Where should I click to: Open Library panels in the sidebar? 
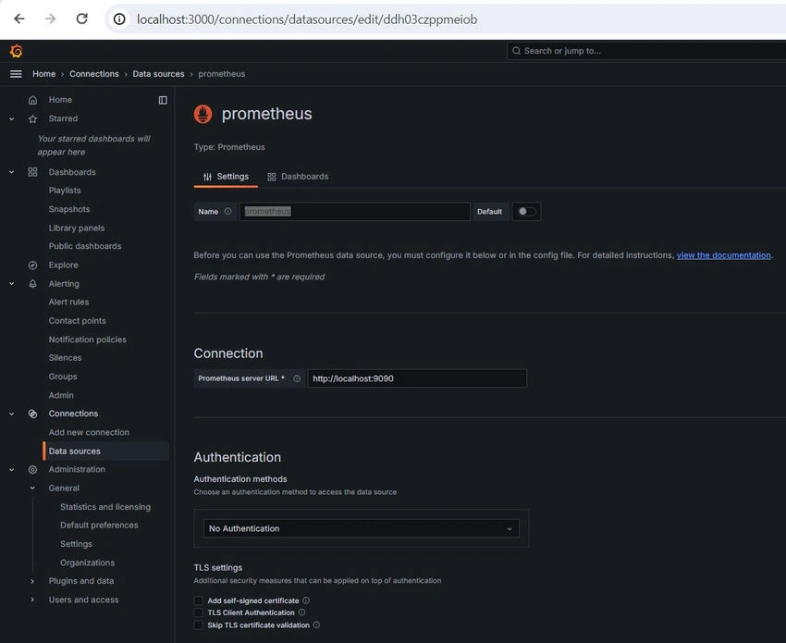[x=77, y=228]
